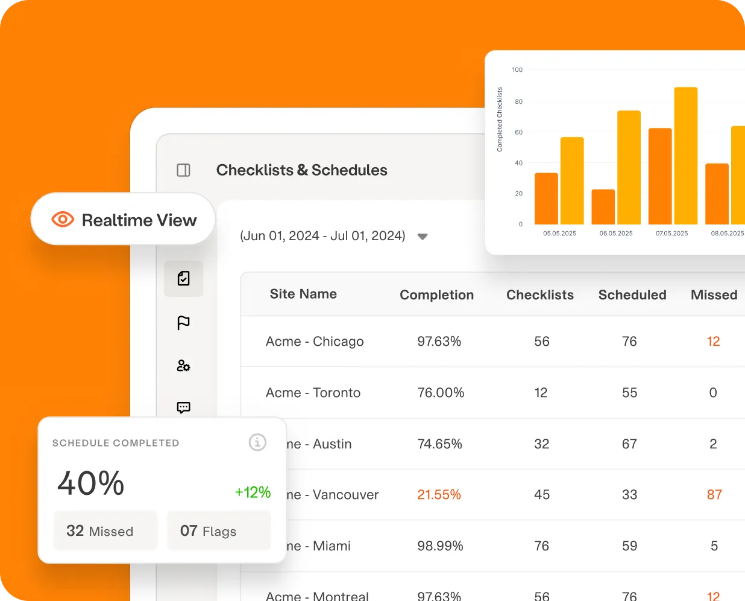745x601 pixels.
Task: Open user management via the person-gear icon
Action: tap(184, 366)
